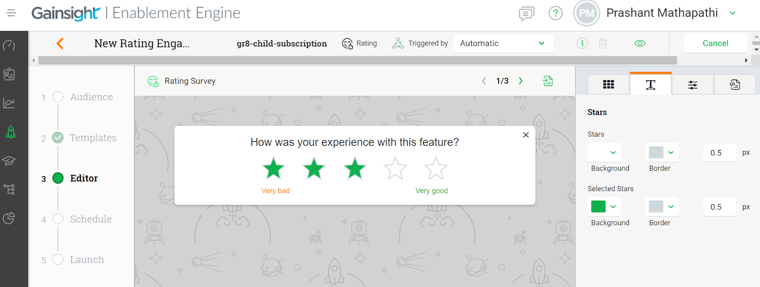The height and width of the screenshot is (287, 760).
Task: Open the rocket engagements sidebar icon
Action: tap(10, 132)
